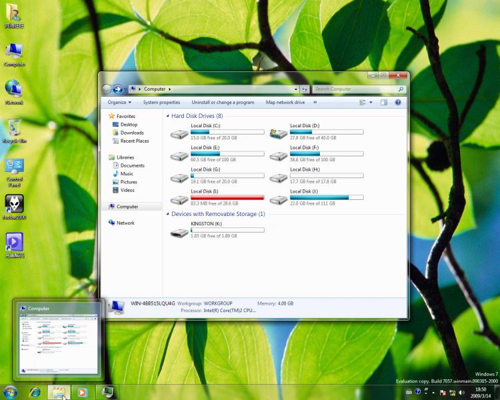Click the Computer window preview thumbnail
The image size is (500, 400).
pyautogui.click(x=59, y=343)
